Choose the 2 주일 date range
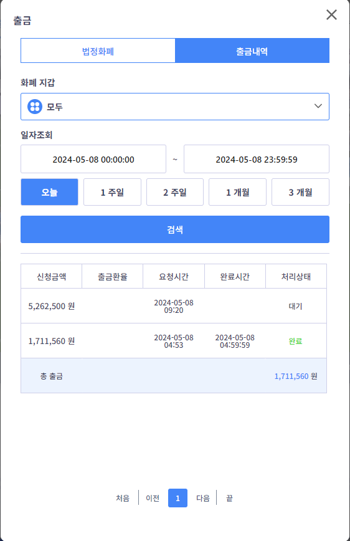 coord(175,192)
